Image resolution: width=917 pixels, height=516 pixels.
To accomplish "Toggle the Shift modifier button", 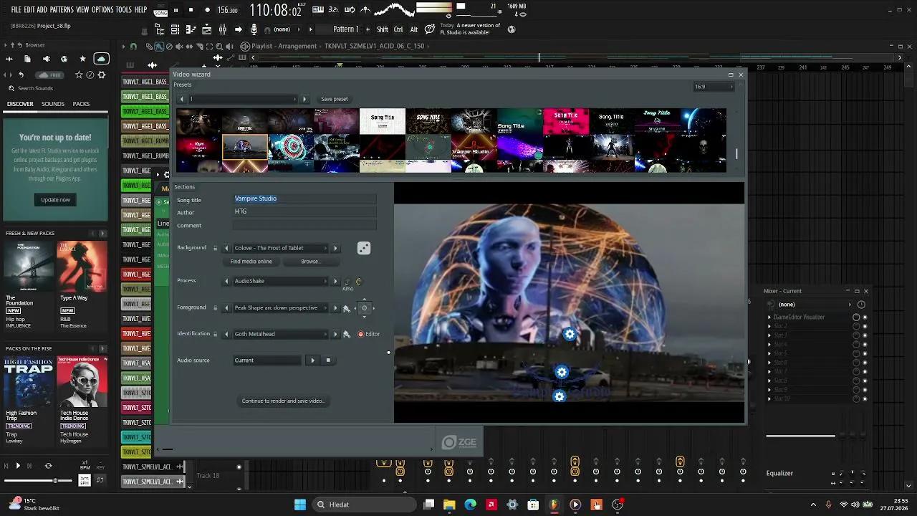I will point(383,29).
